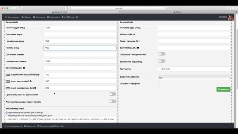Open Мониторинг in the navigation bar

click(x=12, y=17)
